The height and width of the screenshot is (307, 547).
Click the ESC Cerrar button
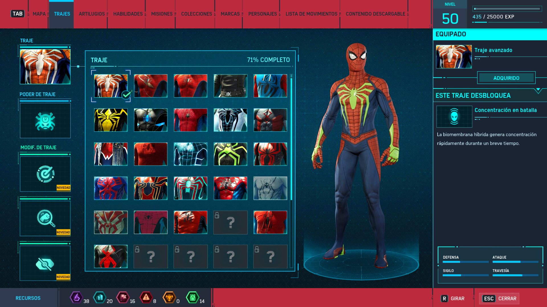[499, 298]
